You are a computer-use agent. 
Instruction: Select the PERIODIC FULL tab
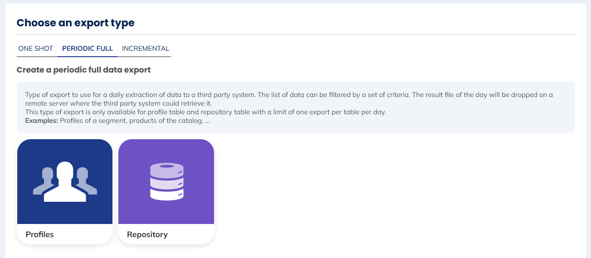click(88, 49)
